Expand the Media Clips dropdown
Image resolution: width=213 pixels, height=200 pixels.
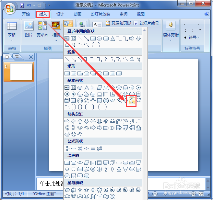coord(171,40)
